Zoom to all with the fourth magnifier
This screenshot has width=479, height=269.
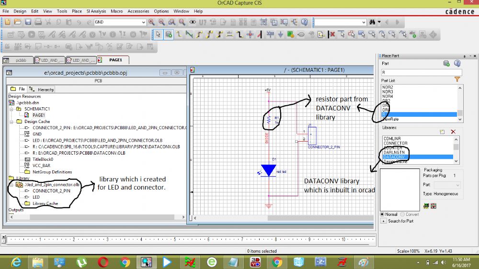182,22
